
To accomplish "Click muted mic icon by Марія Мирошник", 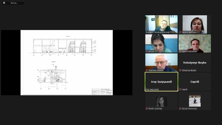I will coord(180,51).
